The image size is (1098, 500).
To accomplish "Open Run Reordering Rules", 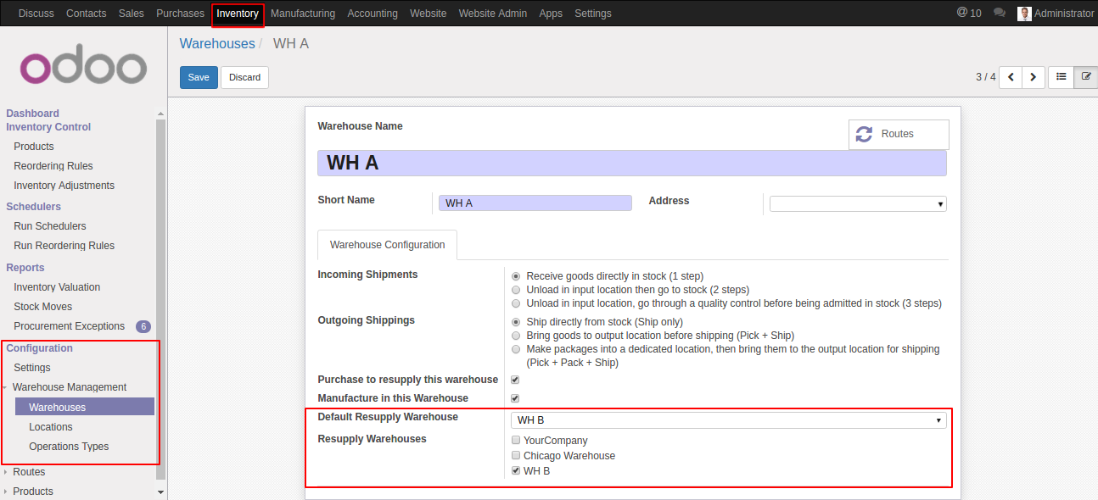I will [x=64, y=246].
